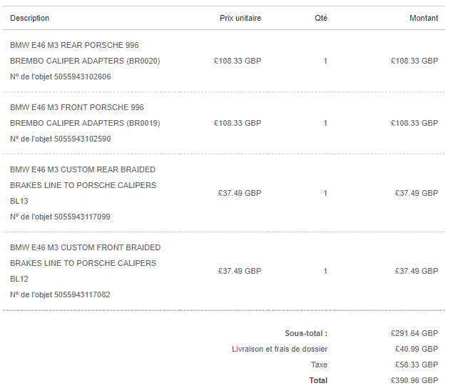This screenshot has width=453, height=386.
Task: Click object number 5055943102590
Action: (61, 139)
